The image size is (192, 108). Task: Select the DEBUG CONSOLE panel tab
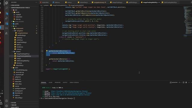click(74, 82)
